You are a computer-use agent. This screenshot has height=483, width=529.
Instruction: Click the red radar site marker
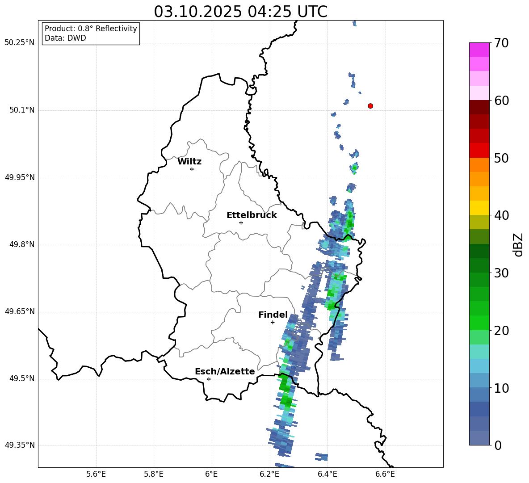370,106
